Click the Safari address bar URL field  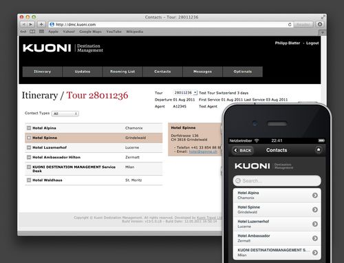click(x=170, y=24)
